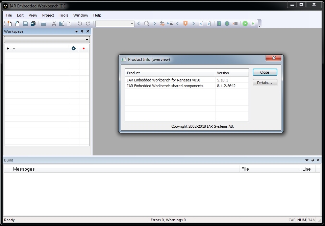Screen dimensions: 325x226
Task: Open Build panel menu arrow
Action: click(x=307, y=160)
